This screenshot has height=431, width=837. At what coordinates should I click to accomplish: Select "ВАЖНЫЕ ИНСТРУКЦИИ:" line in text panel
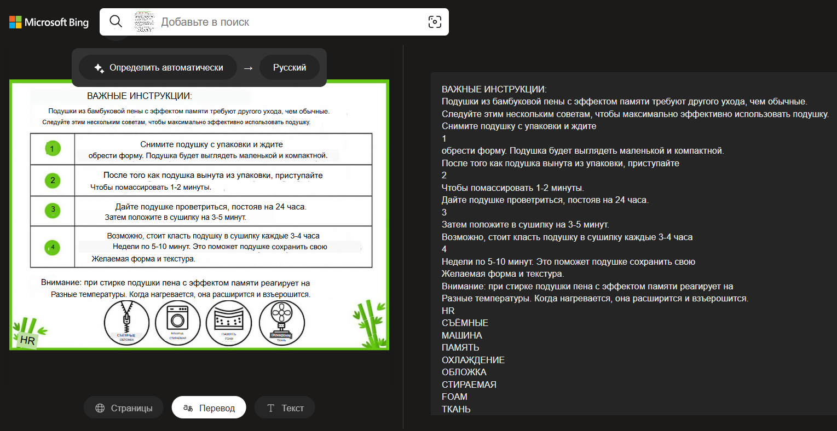pyautogui.click(x=494, y=89)
